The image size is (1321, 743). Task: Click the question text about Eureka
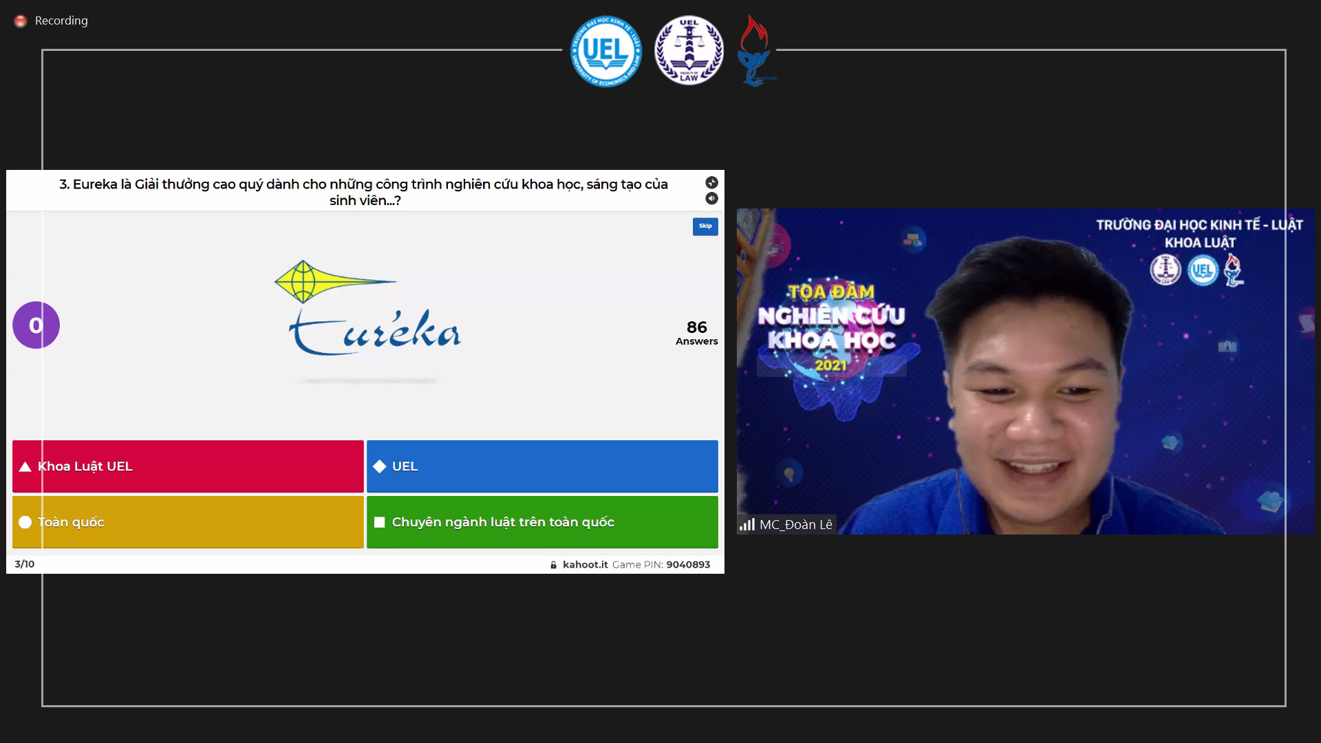(x=364, y=193)
